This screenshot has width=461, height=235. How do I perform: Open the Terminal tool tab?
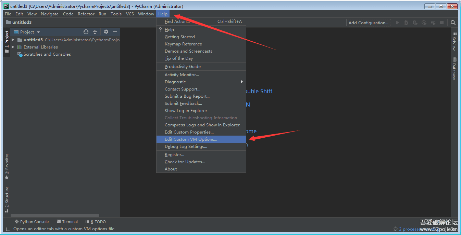[67, 222]
